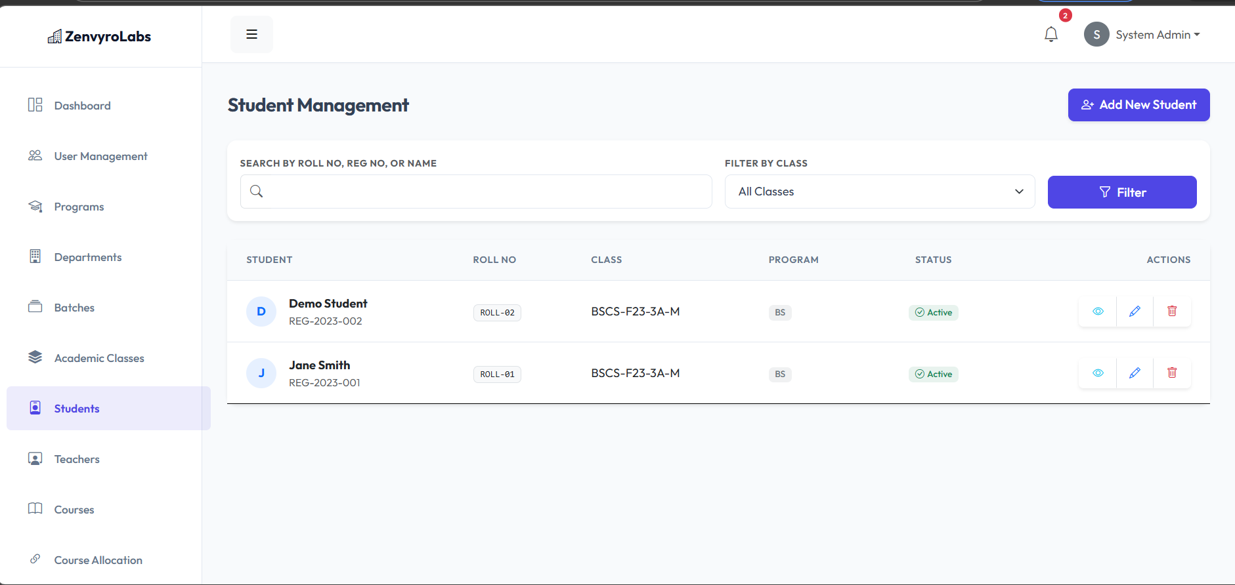View Jane Smith details with eye icon
This screenshot has height=585, width=1235.
1097,373
